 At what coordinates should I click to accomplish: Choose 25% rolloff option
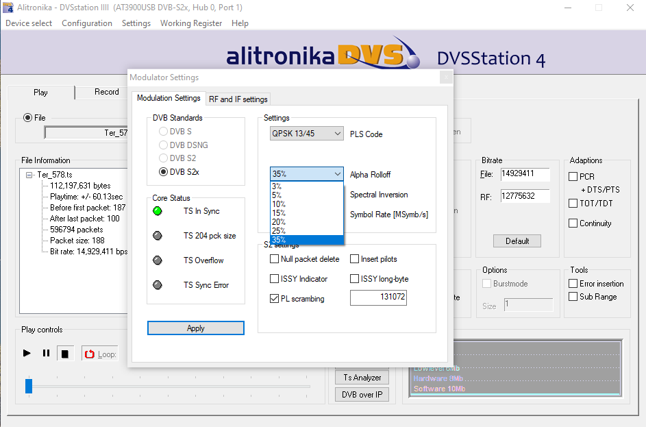click(x=307, y=231)
